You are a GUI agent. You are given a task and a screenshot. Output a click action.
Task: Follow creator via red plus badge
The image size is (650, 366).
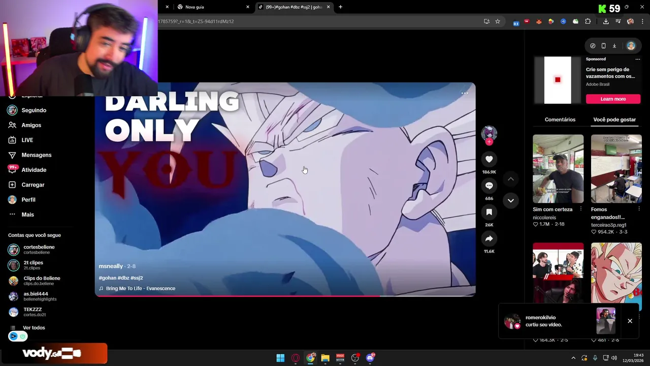(x=489, y=142)
